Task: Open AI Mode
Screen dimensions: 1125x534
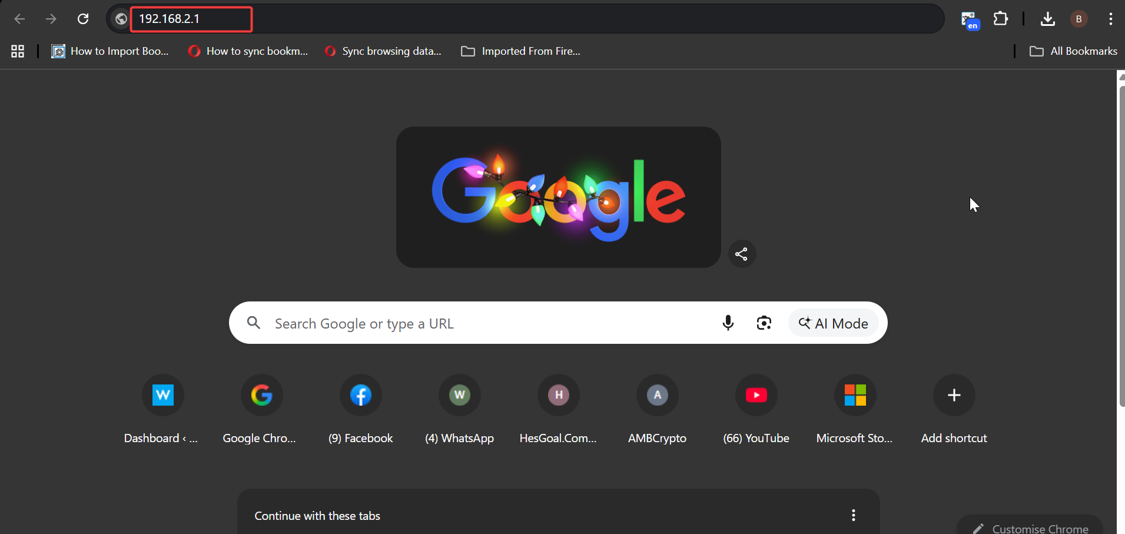Action: pyautogui.click(x=833, y=323)
